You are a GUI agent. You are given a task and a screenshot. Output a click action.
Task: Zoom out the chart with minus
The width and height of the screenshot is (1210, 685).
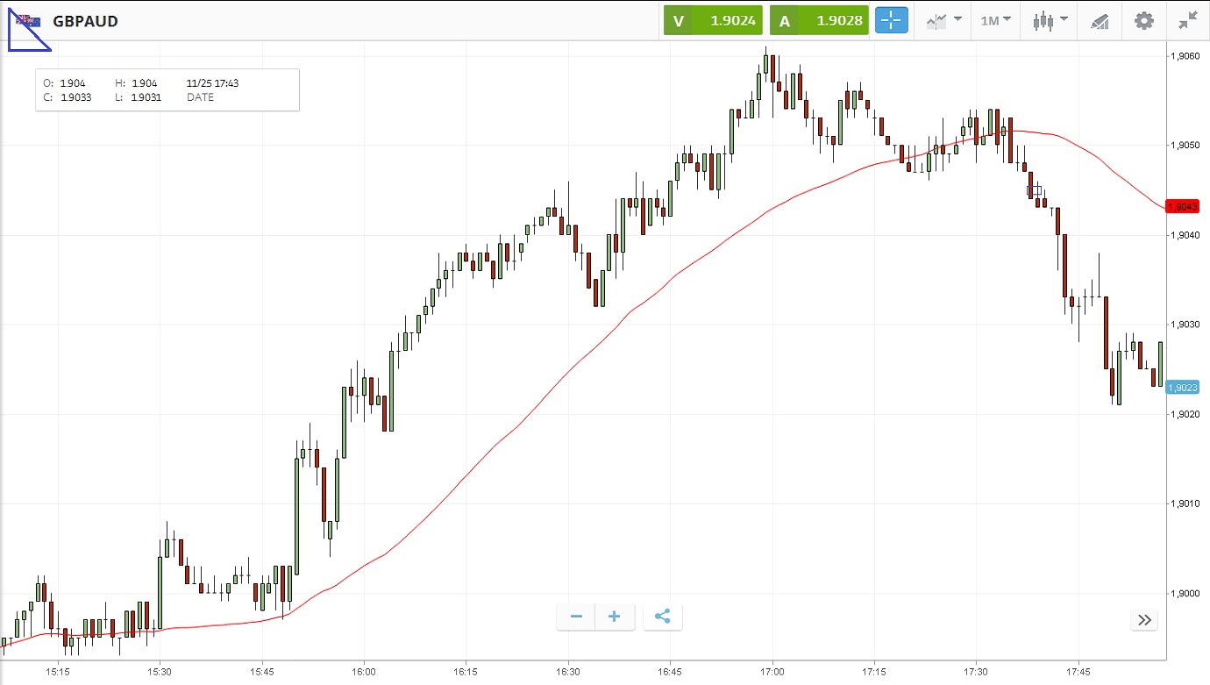click(576, 617)
